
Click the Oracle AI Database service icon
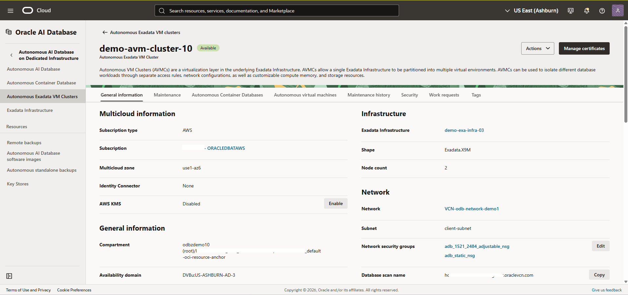tap(9, 32)
